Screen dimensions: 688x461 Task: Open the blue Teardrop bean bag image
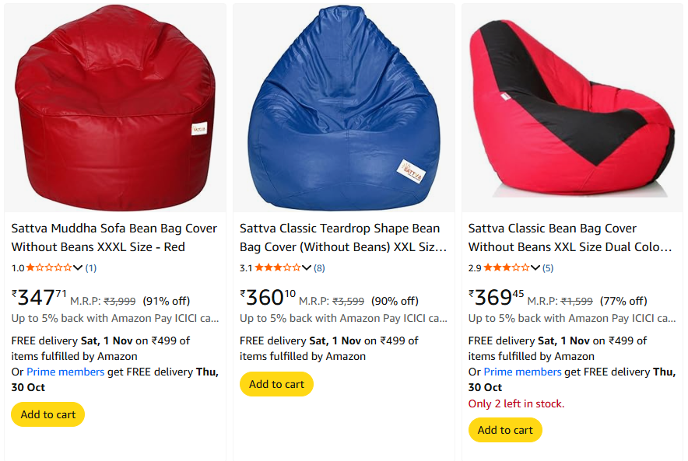tap(343, 107)
